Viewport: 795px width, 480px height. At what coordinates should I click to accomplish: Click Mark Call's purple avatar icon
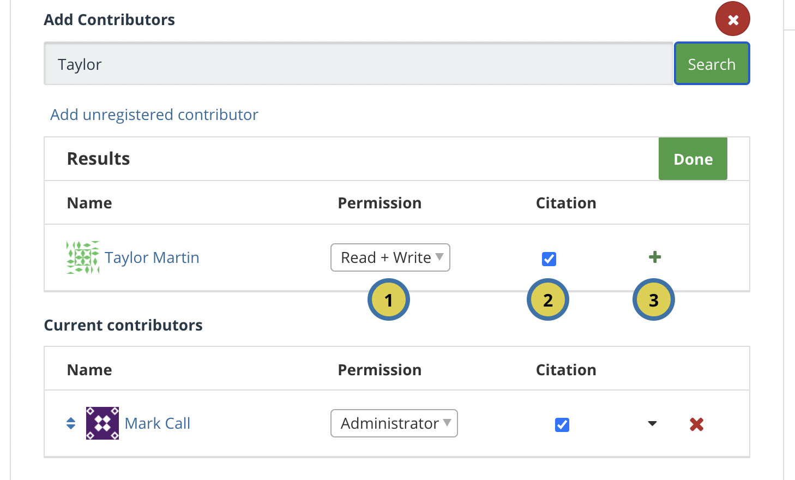point(103,423)
